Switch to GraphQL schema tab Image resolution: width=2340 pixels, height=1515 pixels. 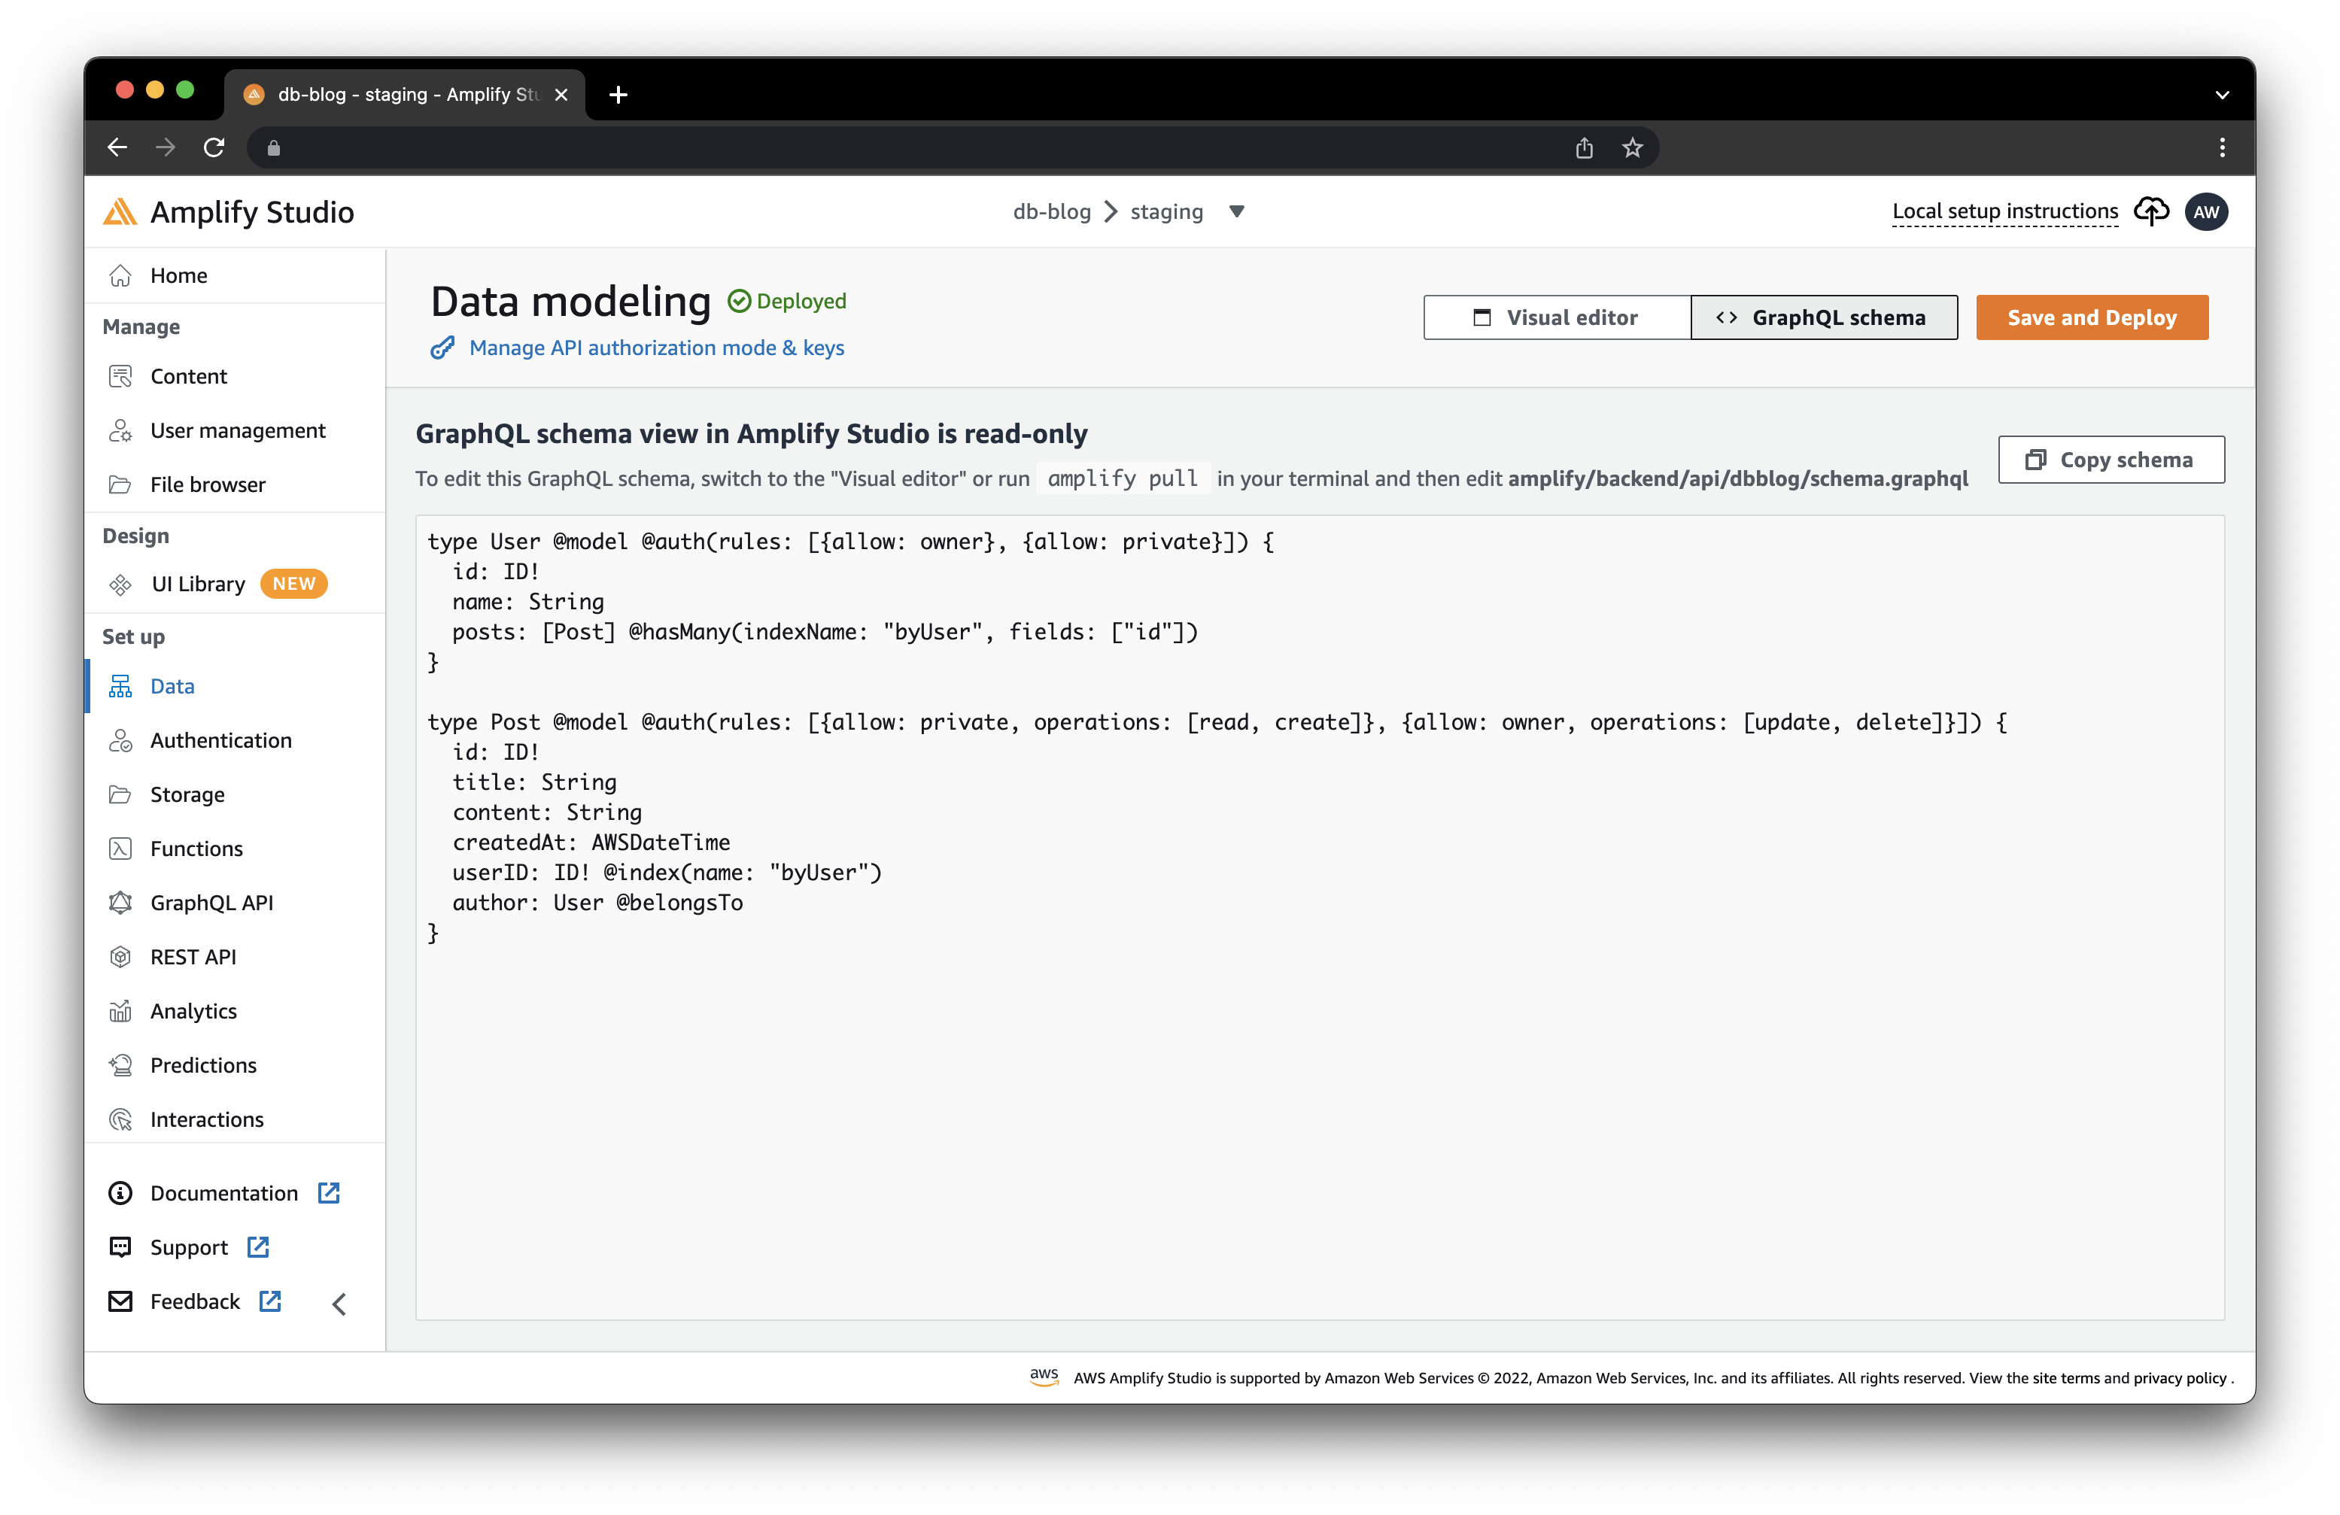click(x=1822, y=317)
